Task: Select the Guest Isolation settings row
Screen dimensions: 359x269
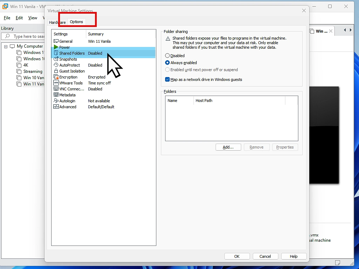Action: tap(103, 71)
